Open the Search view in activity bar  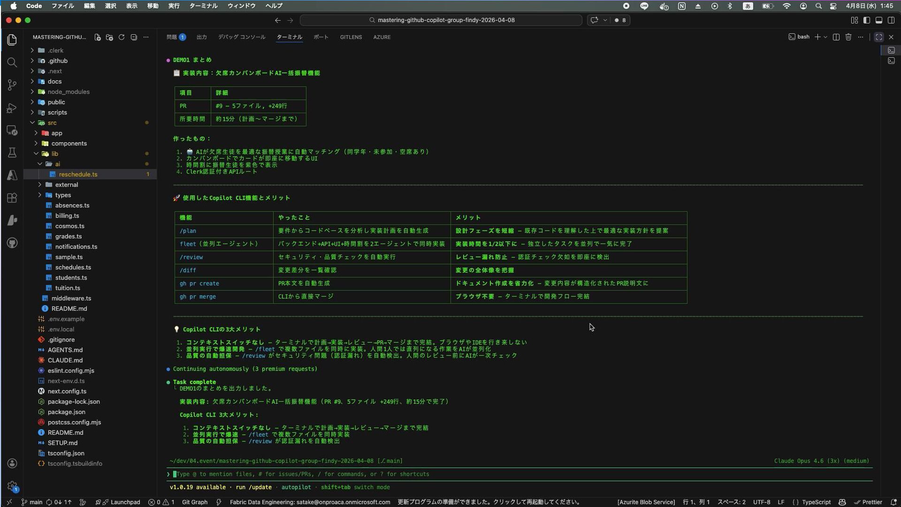pos(12,62)
